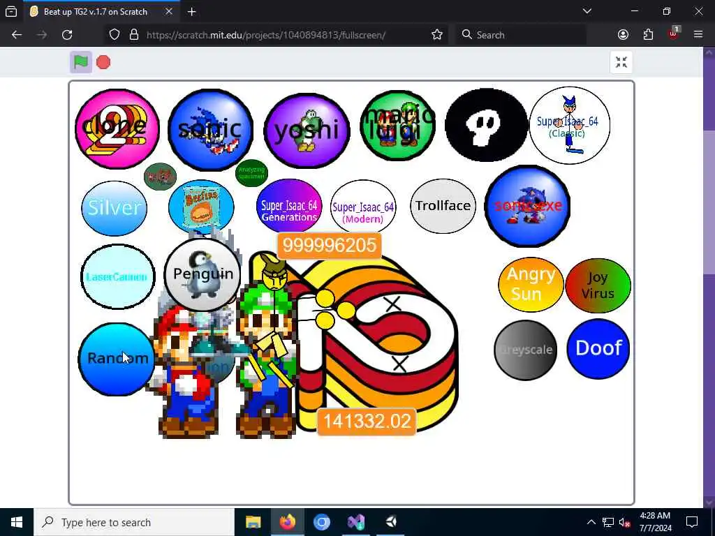Choose Super_Isaac_64 Generations bubble

[289, 206]
